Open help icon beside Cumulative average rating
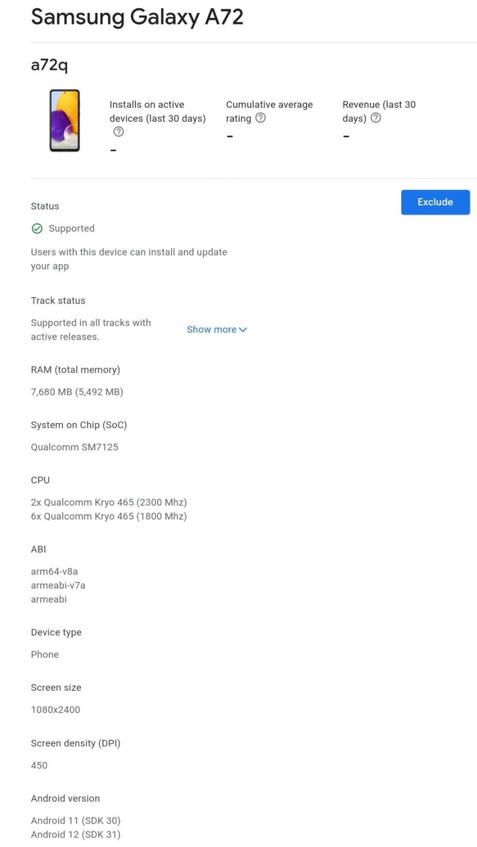The image size is (477, 847). pyautogui.click(x=261, y=118)
